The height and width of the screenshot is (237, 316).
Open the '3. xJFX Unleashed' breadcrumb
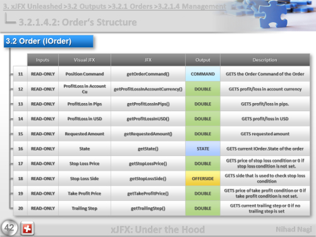click(x=33, y=6)
